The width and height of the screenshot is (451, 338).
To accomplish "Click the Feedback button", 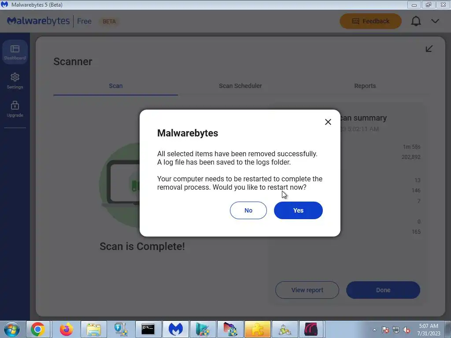I will tap(370, 21).
